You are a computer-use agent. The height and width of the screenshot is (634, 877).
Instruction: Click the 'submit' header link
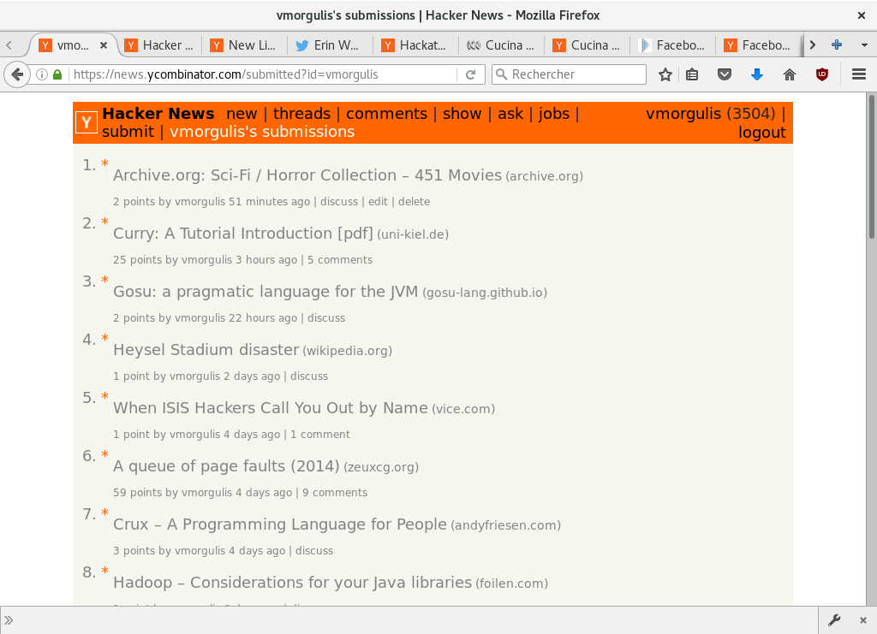tap(128, 132)
